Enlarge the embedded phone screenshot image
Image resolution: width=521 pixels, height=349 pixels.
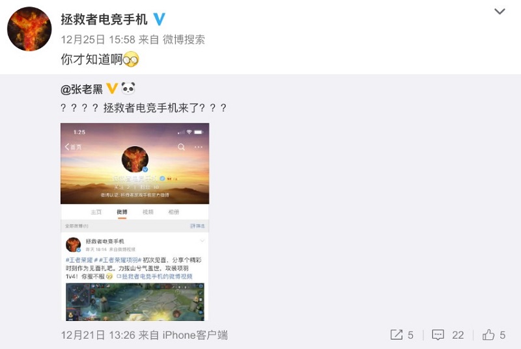[x=135, y=222]
